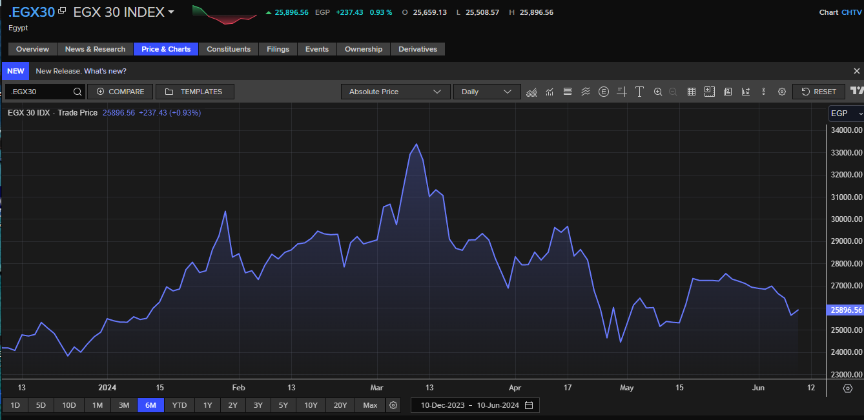This screenshot has width=864, height=420.
Task: Switch the range to YTD
Action: [x=180, y=405]
